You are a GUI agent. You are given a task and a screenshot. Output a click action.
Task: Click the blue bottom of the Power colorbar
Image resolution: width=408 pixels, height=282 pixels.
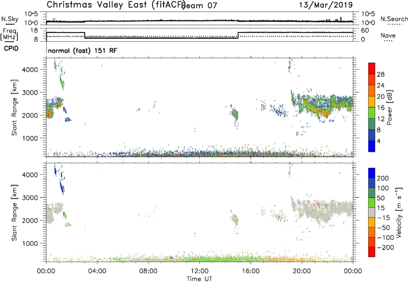(372, 146)
